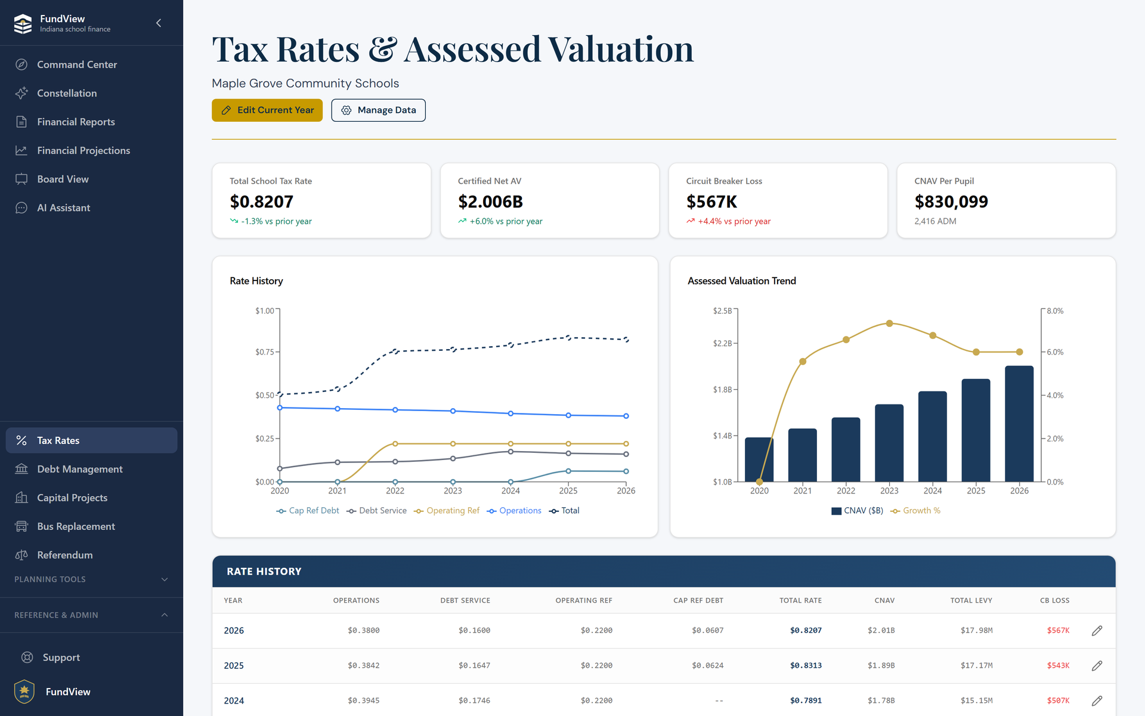Image resolution: width=1145 pixels, height=716 pixels.
Task: Click the $17.98M total levy value
Action: point(976,631)
